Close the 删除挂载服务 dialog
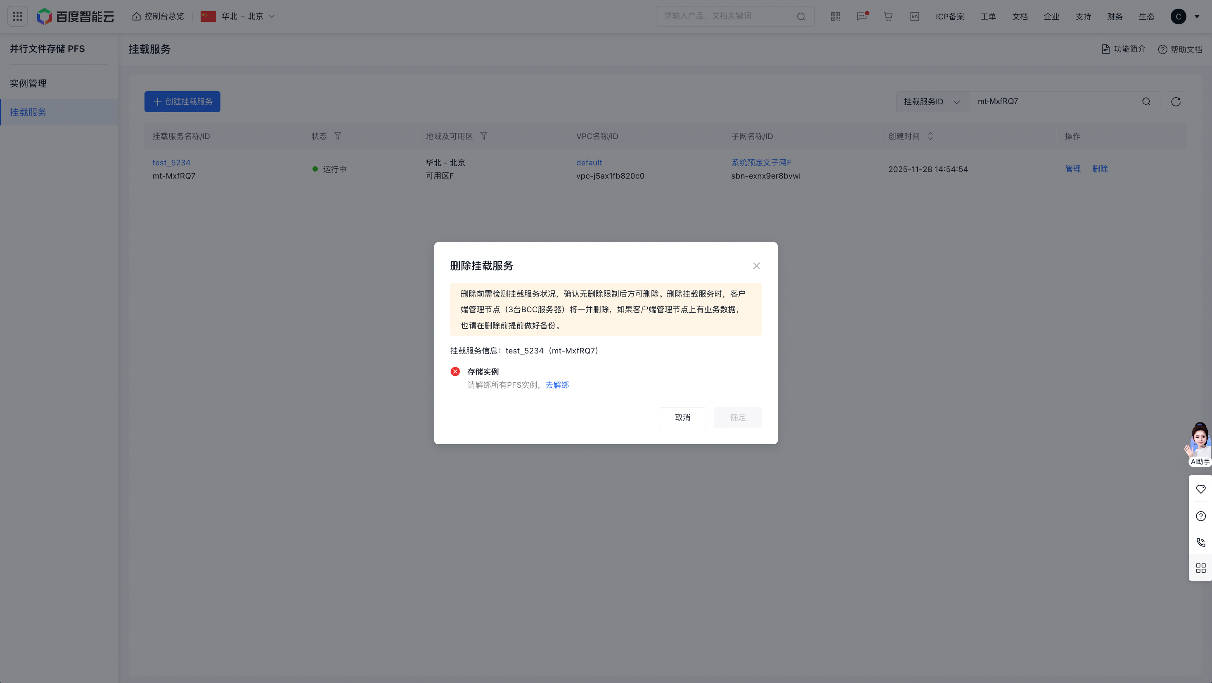The height and width of the screenshot is (683, 1212). 756,266
